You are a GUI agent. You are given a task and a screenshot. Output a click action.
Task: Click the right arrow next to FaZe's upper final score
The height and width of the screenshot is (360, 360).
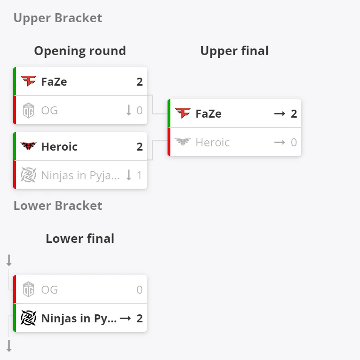click(x=280, y=114)
